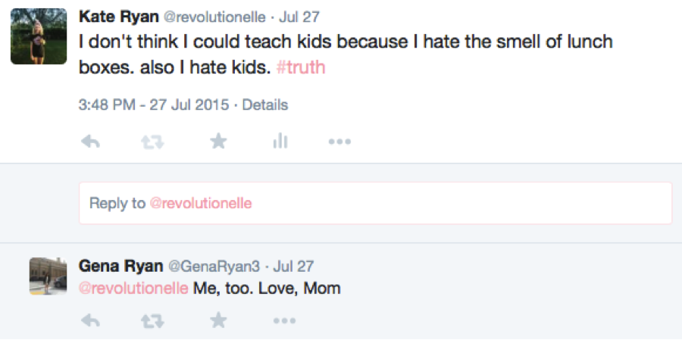Retweet Gena Ryan's reply
The image size is (682, 340).
tap(152, 321)
